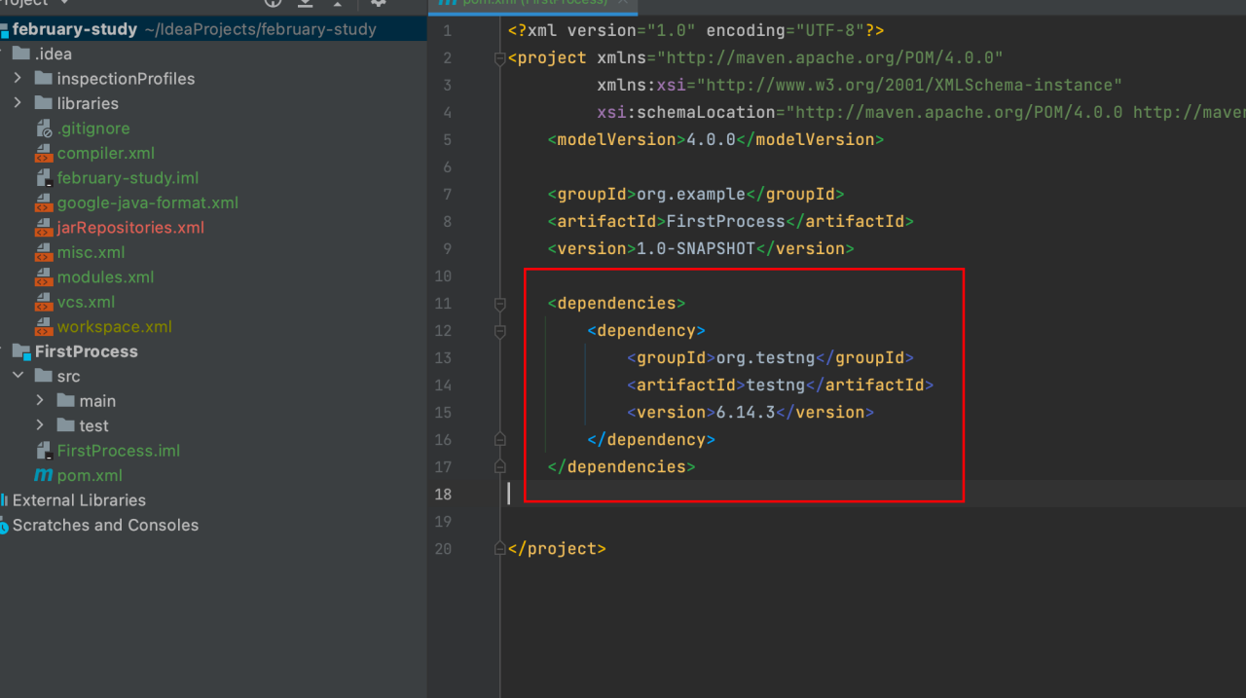Click the groupId value org.example
This screenshot has height=698, width=1246.
click(x=690, y=194)
